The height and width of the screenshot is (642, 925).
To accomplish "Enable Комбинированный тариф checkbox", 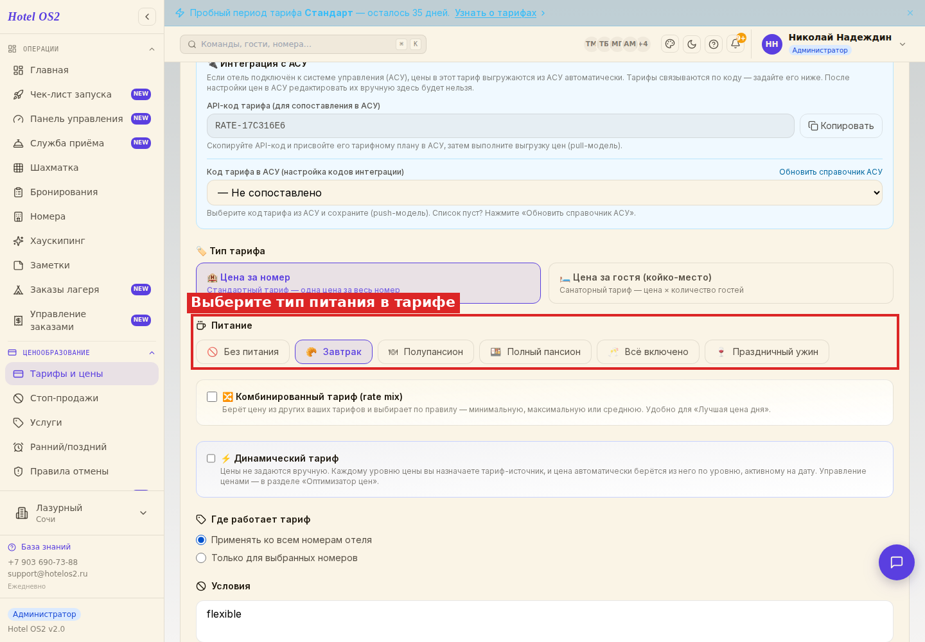I will (212, 397).
